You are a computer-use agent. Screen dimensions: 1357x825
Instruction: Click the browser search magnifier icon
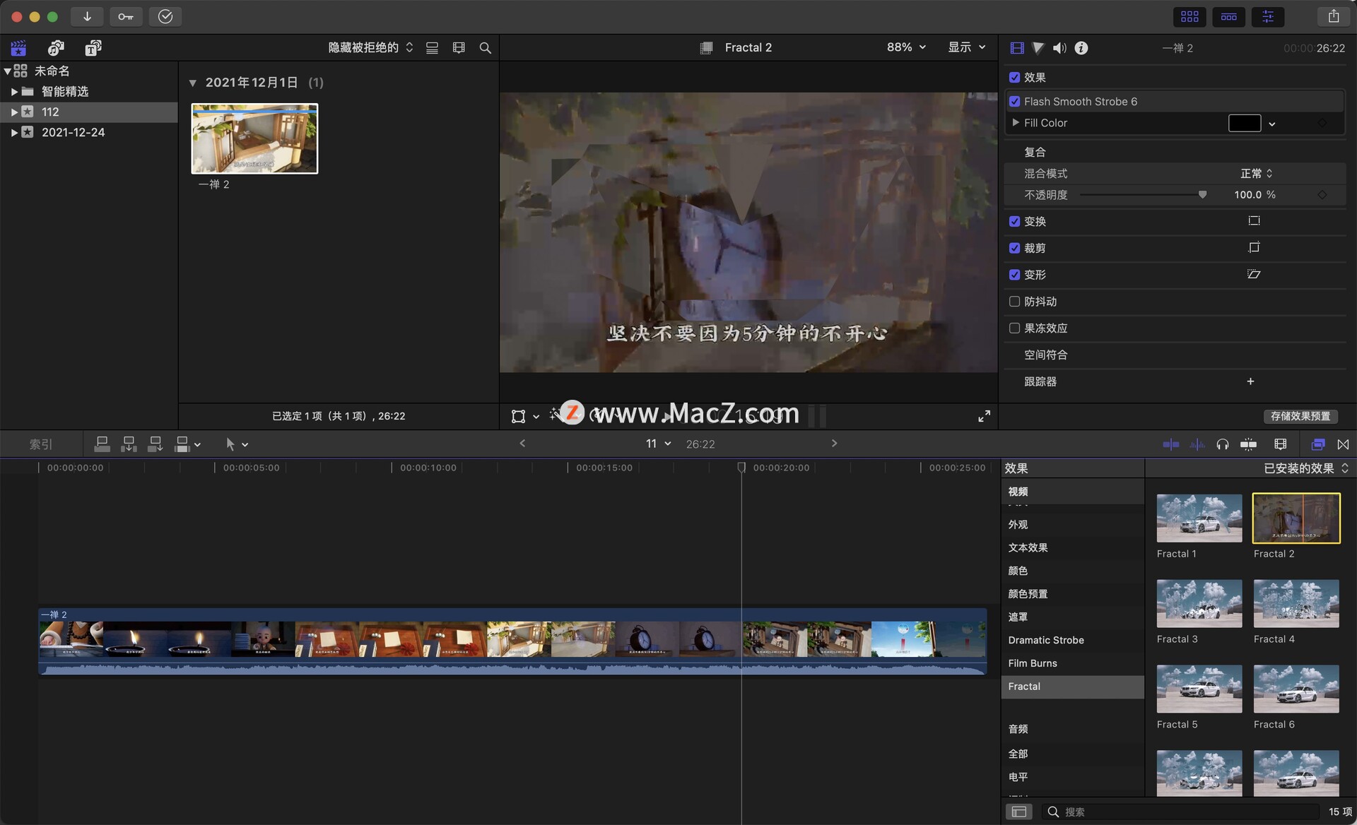click(485, 48)
